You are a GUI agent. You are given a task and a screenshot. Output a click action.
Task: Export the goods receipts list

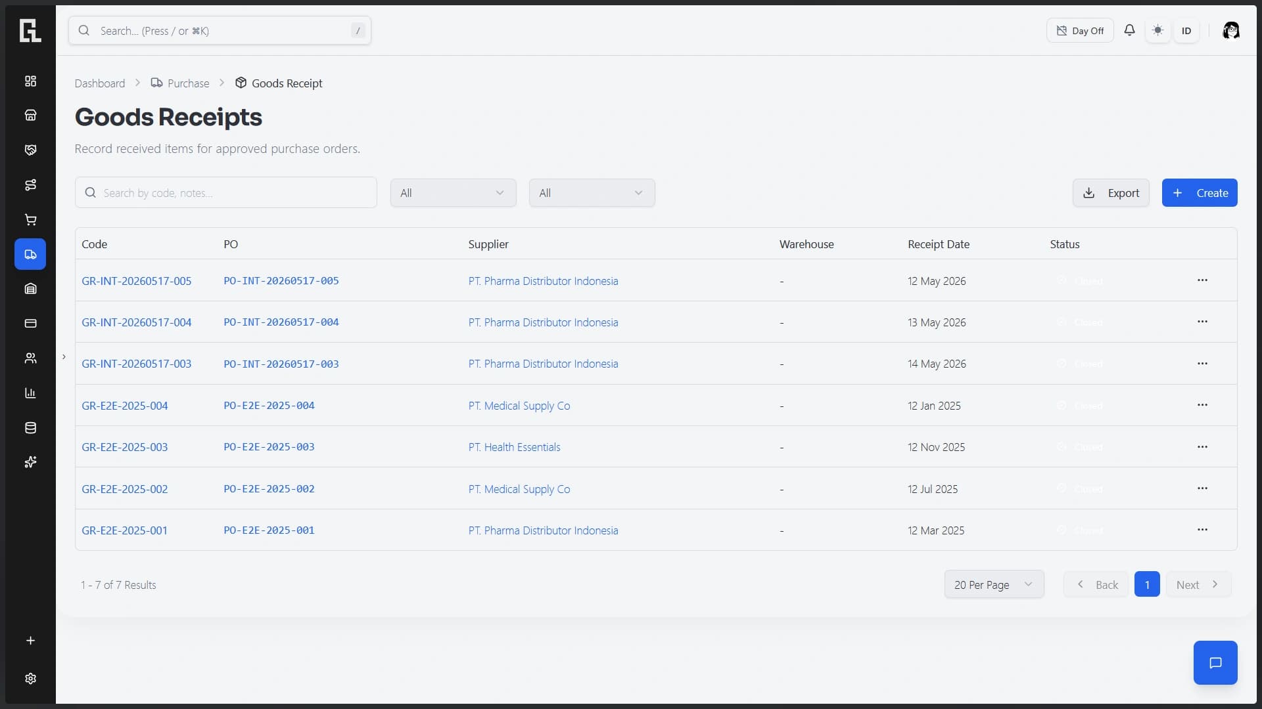pyautogui.click(x=1111, y=193)
